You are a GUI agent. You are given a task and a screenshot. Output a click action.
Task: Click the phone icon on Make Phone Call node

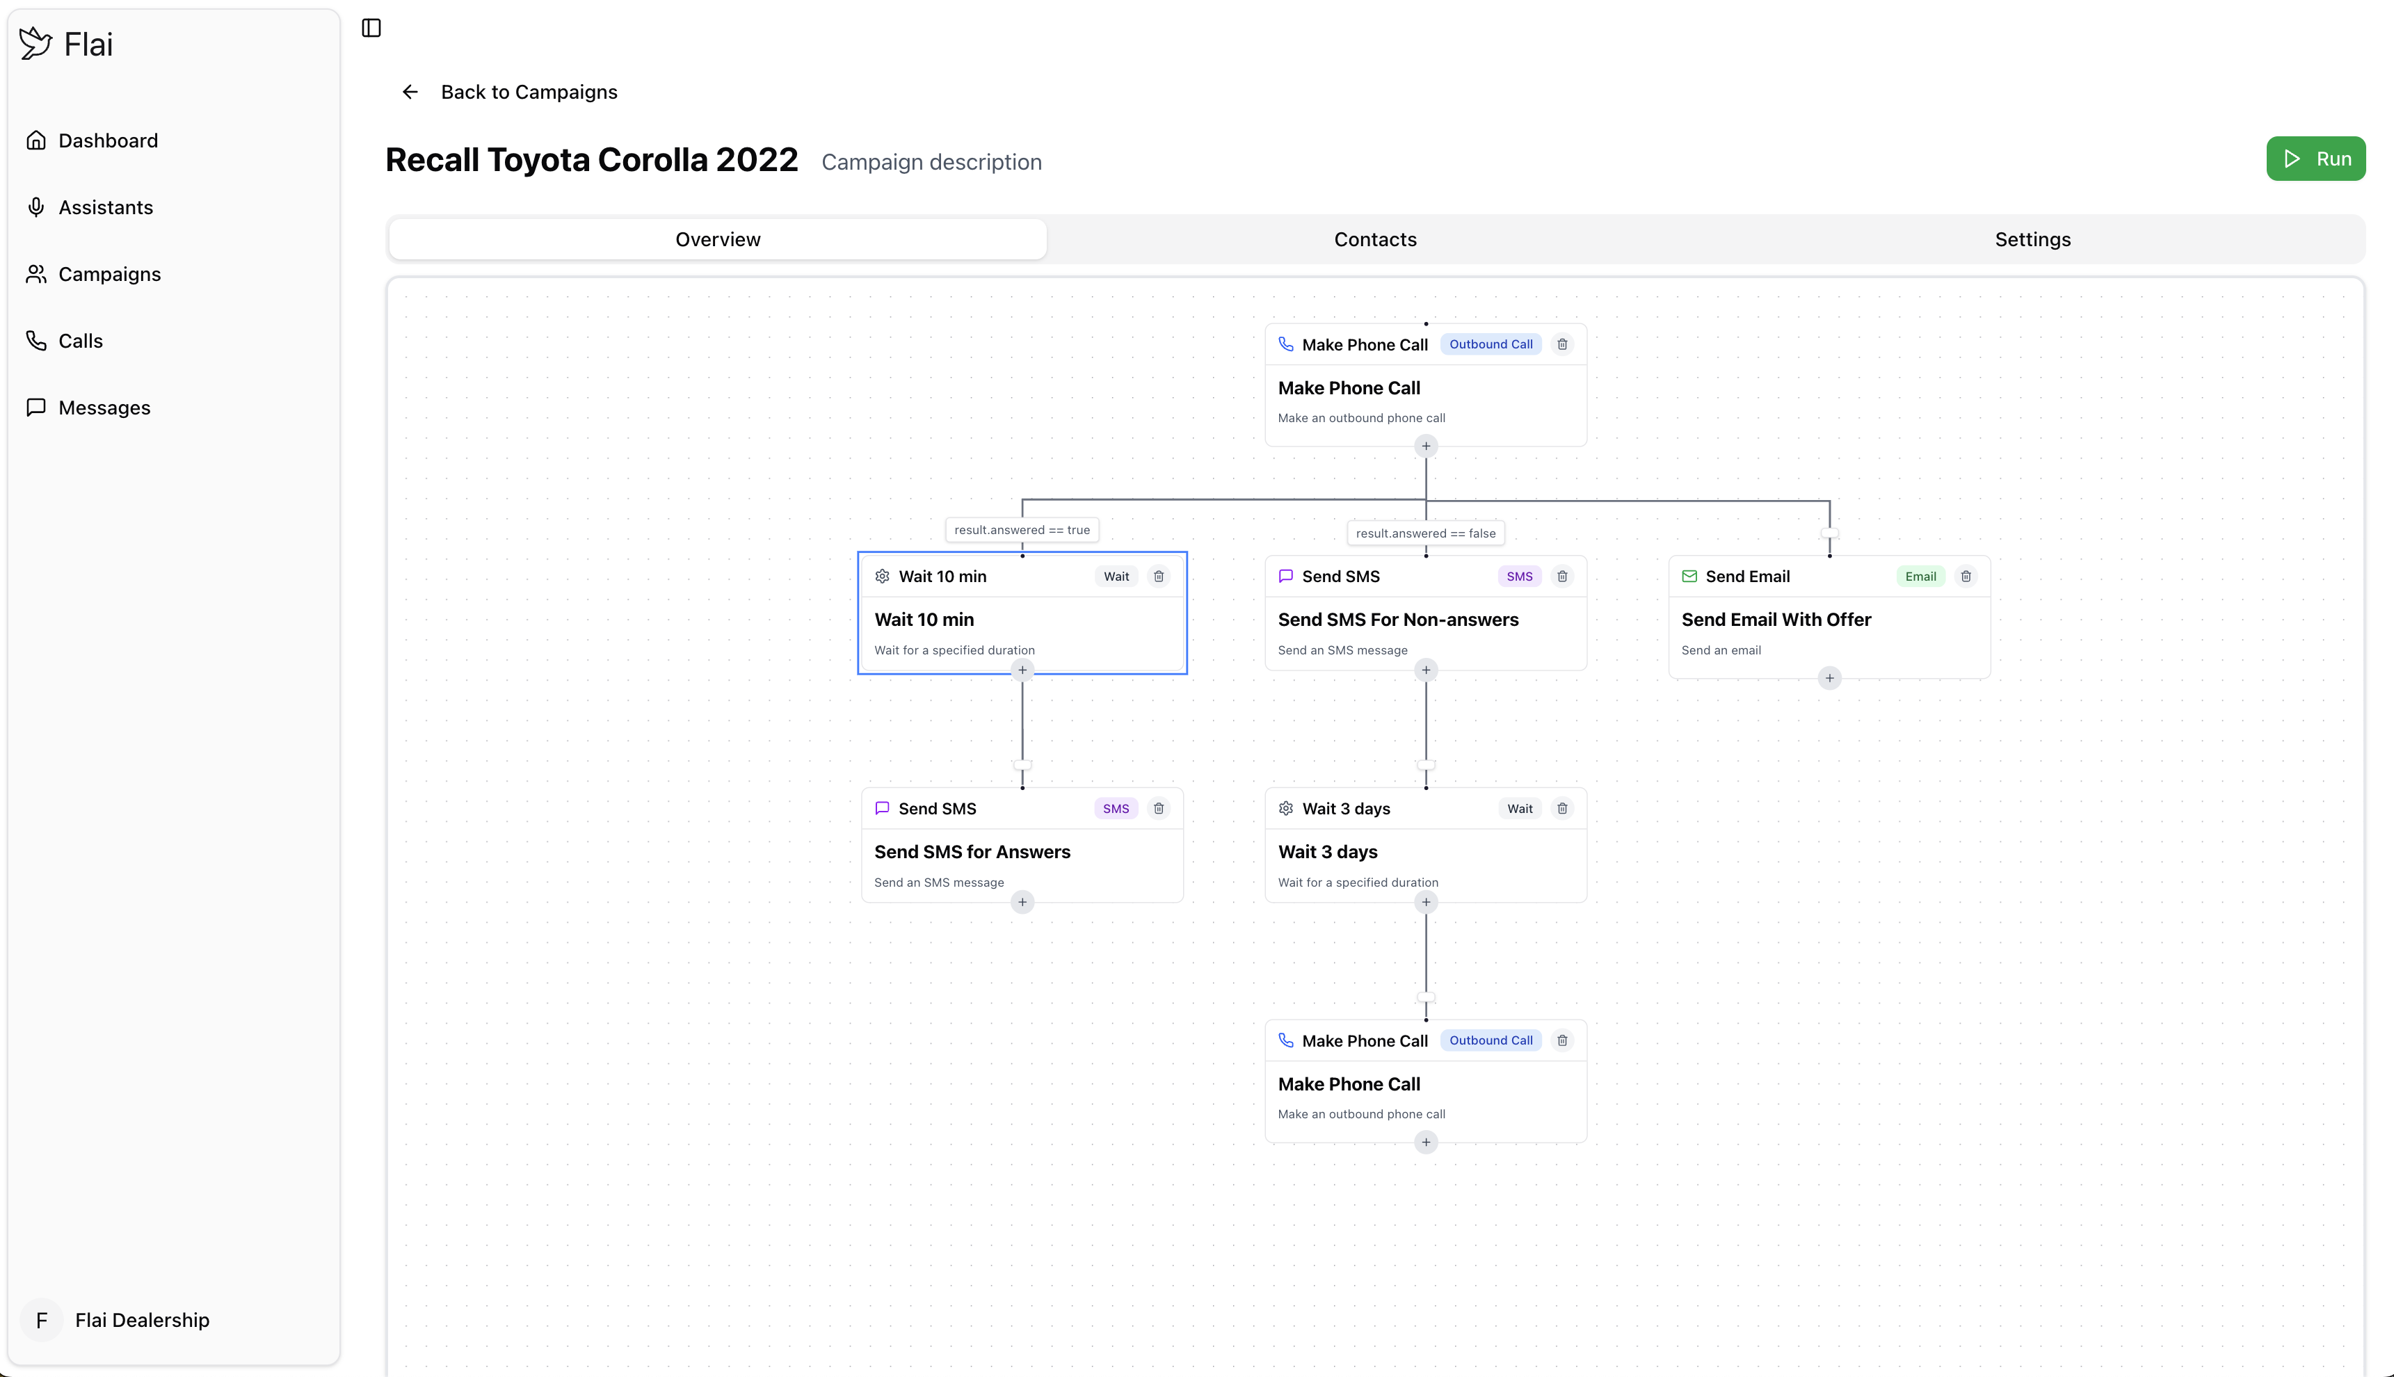(x=1287, y=344)
